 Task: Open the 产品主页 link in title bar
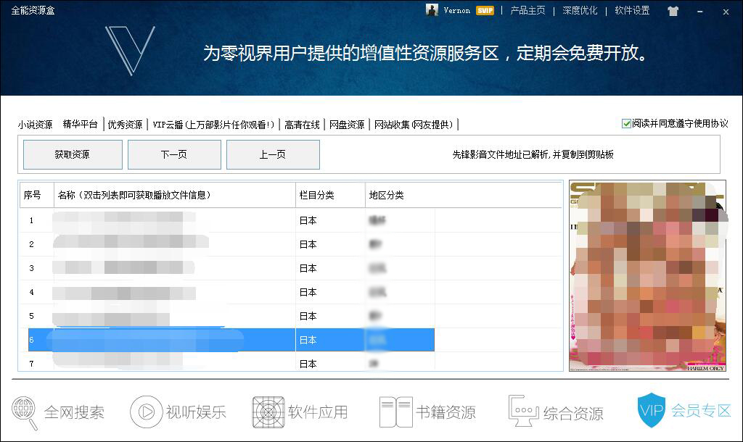[528, 11]
